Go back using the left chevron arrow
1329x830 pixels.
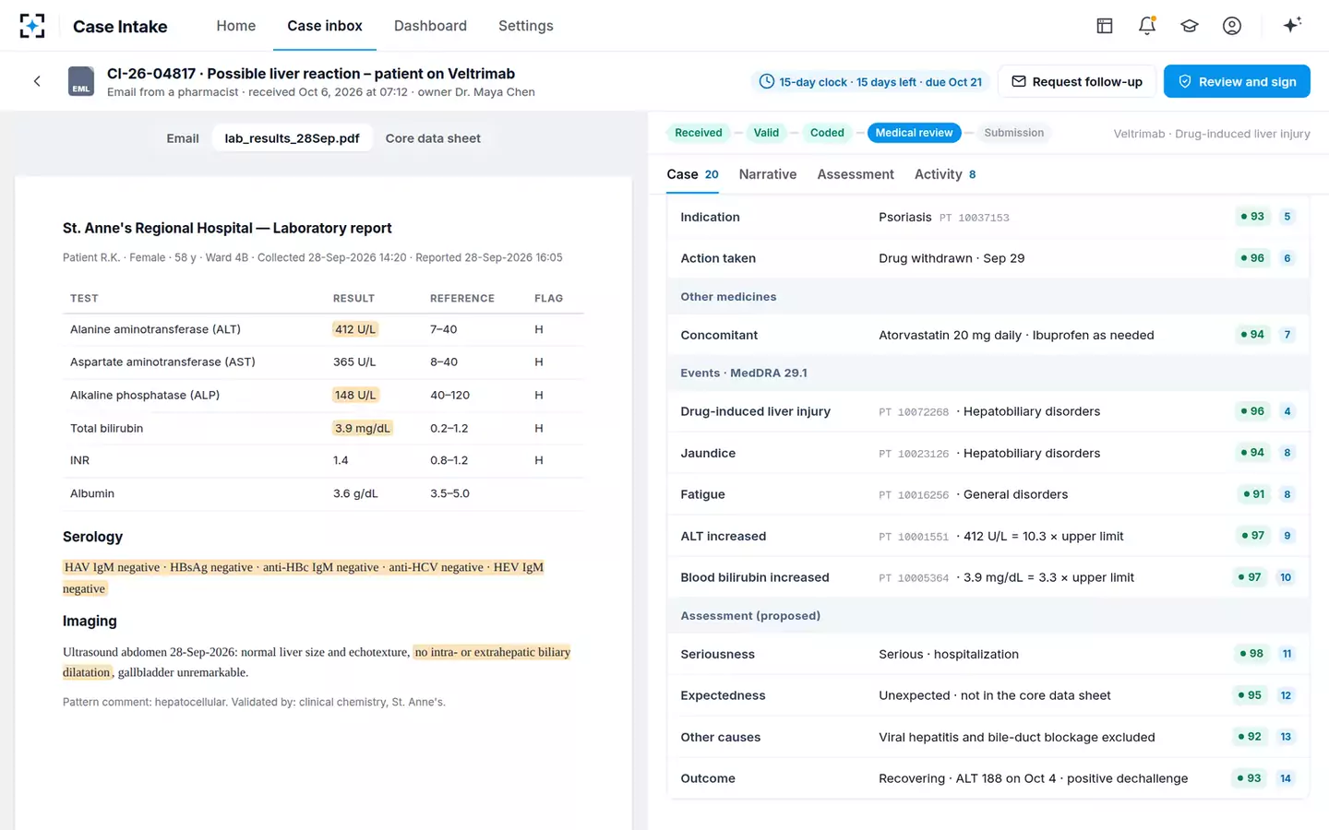(37, 81)
